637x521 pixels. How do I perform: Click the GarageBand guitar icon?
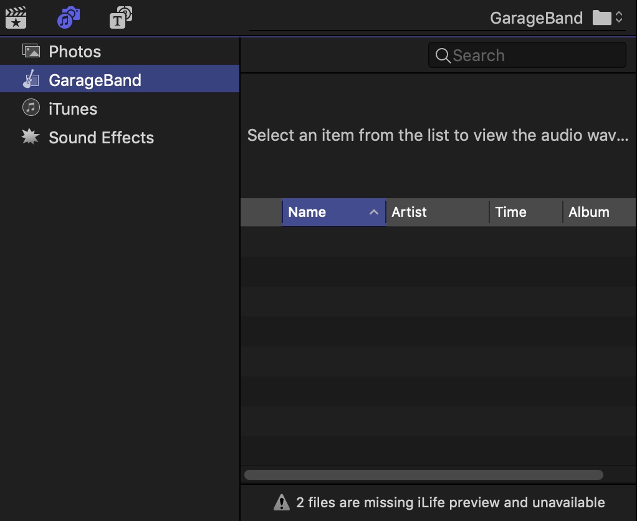coord(31,80)
